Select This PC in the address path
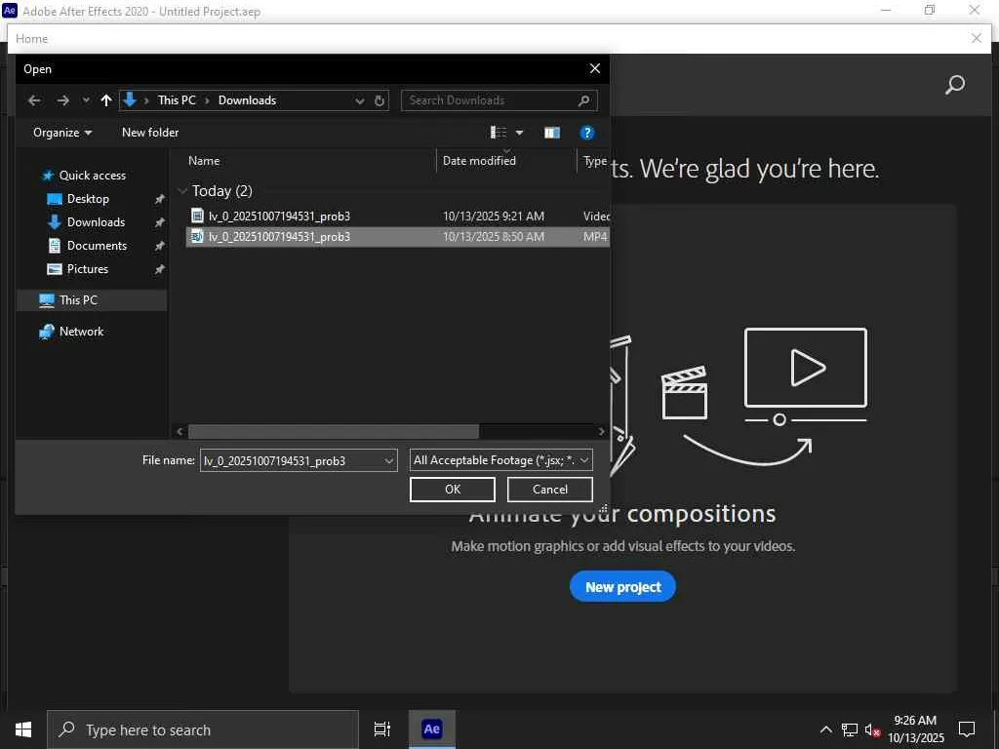Image resolution: width=999 pixels, height=749 pixels. [177, 100]
